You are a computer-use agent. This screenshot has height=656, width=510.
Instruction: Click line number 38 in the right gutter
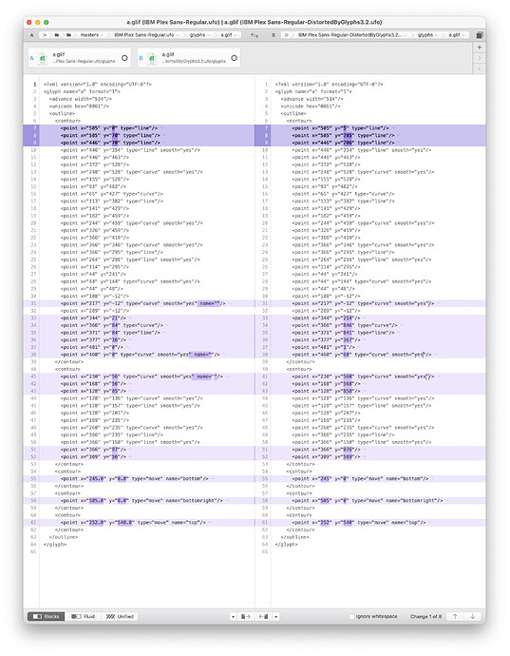click(x=265, y=355)
